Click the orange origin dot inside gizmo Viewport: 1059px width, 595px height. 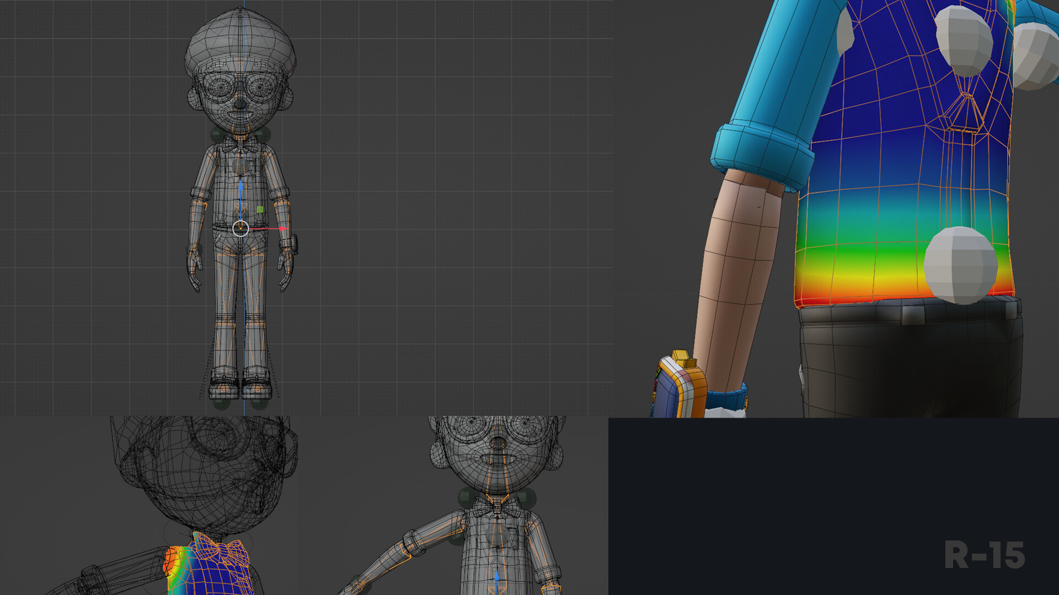pos(240,228)
